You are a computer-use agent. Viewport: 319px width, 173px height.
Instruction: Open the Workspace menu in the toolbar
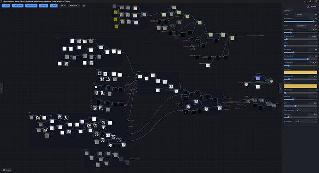click(74, 6)
